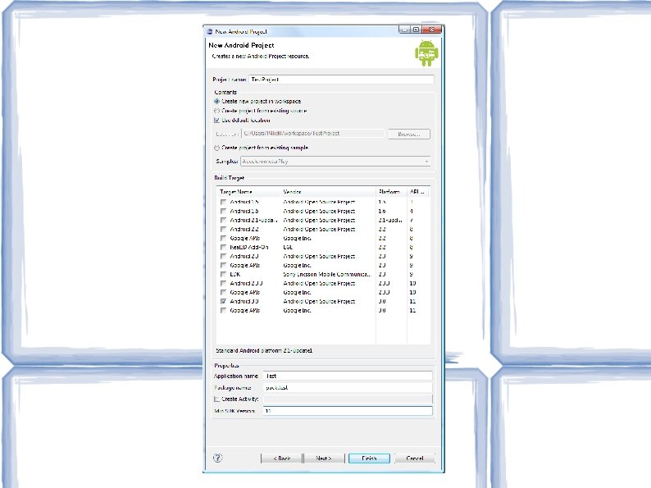Click the Min SDK Version field
This screenshot has height=488, width=651.
click(348, 411)
